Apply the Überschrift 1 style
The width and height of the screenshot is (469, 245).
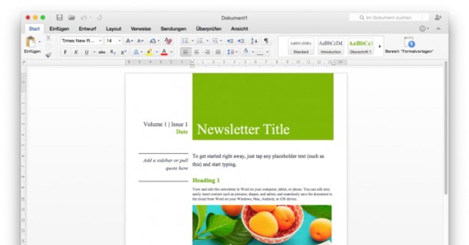[360, 46]
